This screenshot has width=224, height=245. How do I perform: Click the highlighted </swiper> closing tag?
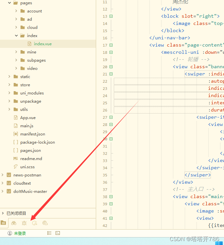pos(198,175)
